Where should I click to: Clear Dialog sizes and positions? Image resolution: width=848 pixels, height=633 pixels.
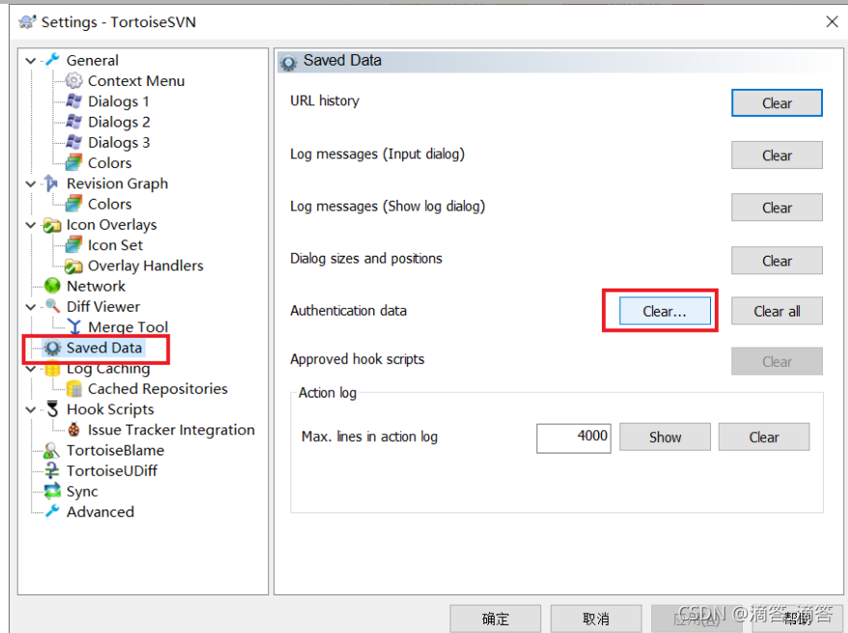point(777,261)
